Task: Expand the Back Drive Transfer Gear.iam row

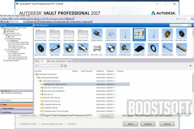Action: click(x=40, y=88)
